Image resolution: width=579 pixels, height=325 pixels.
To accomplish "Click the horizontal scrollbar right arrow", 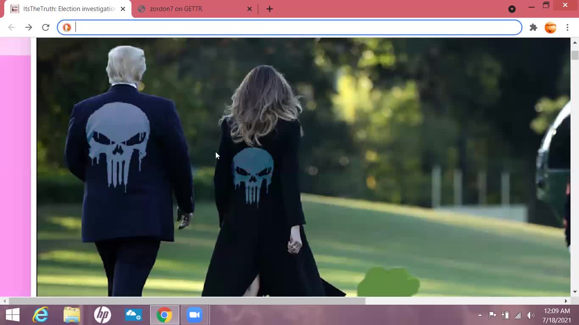I will (566, 301).
